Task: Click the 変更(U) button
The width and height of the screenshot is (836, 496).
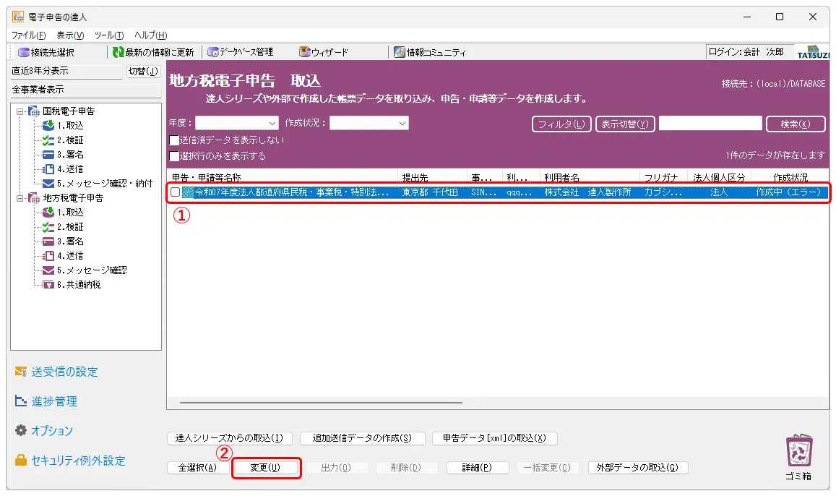Action: click(x=265, y=468)
